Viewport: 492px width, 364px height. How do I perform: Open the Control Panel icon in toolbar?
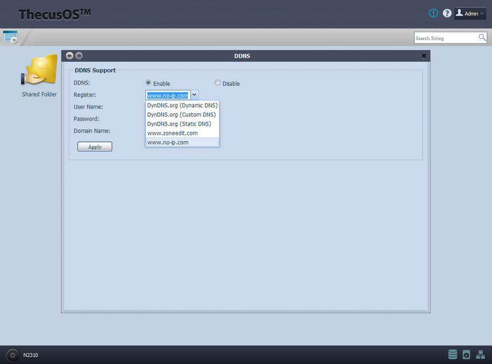[x=10, y=37]
